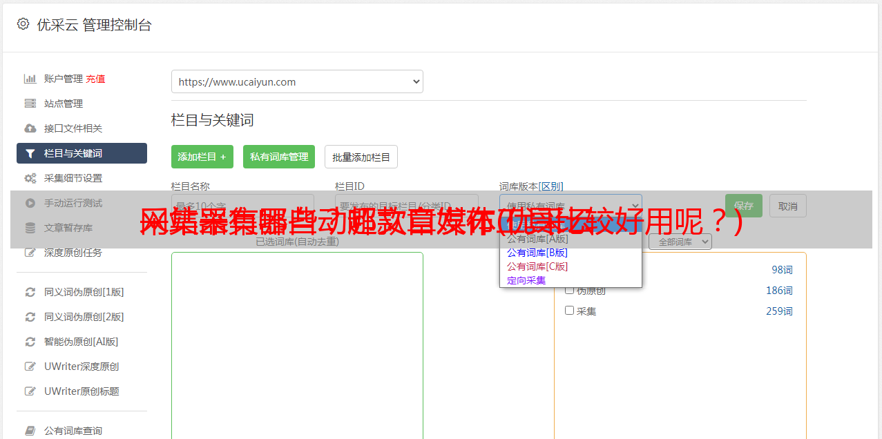Toggle the 词库版本 dropdown box
This screenshot has height=439, width=882.
point(571,206)
